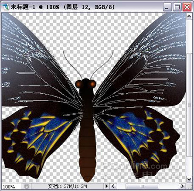Click the window resize grip corner
194x191 pixels.
pos(189,186)
